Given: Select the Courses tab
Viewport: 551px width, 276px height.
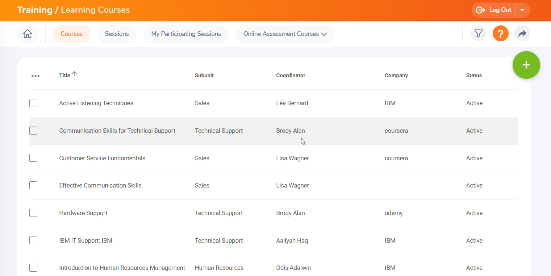Looking at the screenshot, I should coord(72,34).
